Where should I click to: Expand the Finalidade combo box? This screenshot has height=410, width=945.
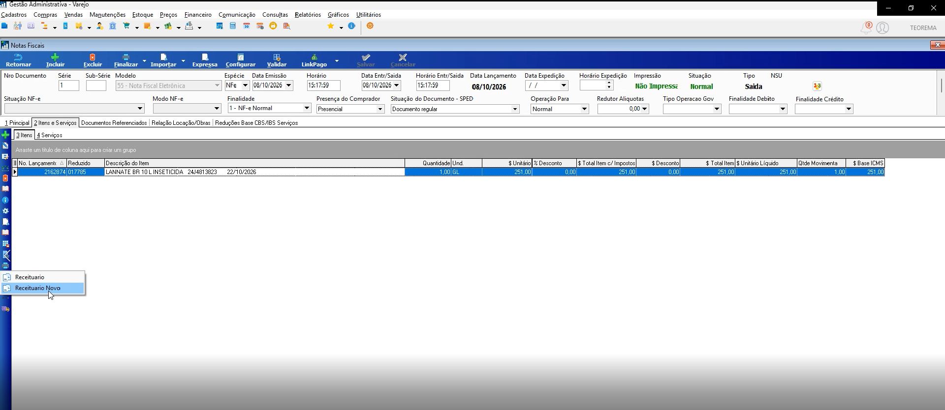(307, 108)
